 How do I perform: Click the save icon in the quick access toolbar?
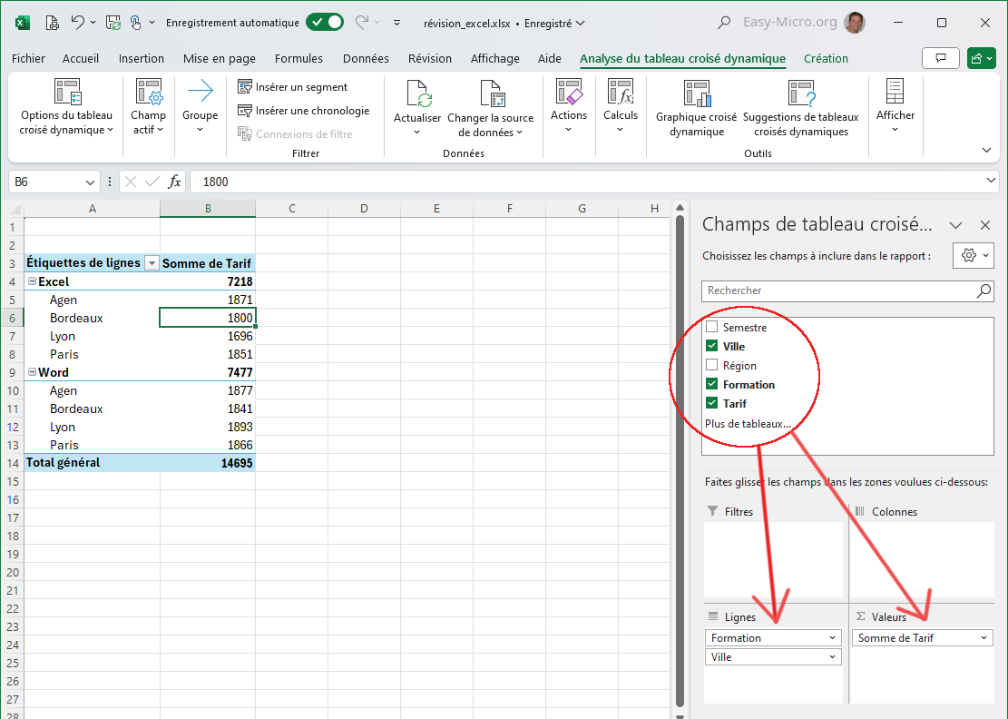click(113, 24)
